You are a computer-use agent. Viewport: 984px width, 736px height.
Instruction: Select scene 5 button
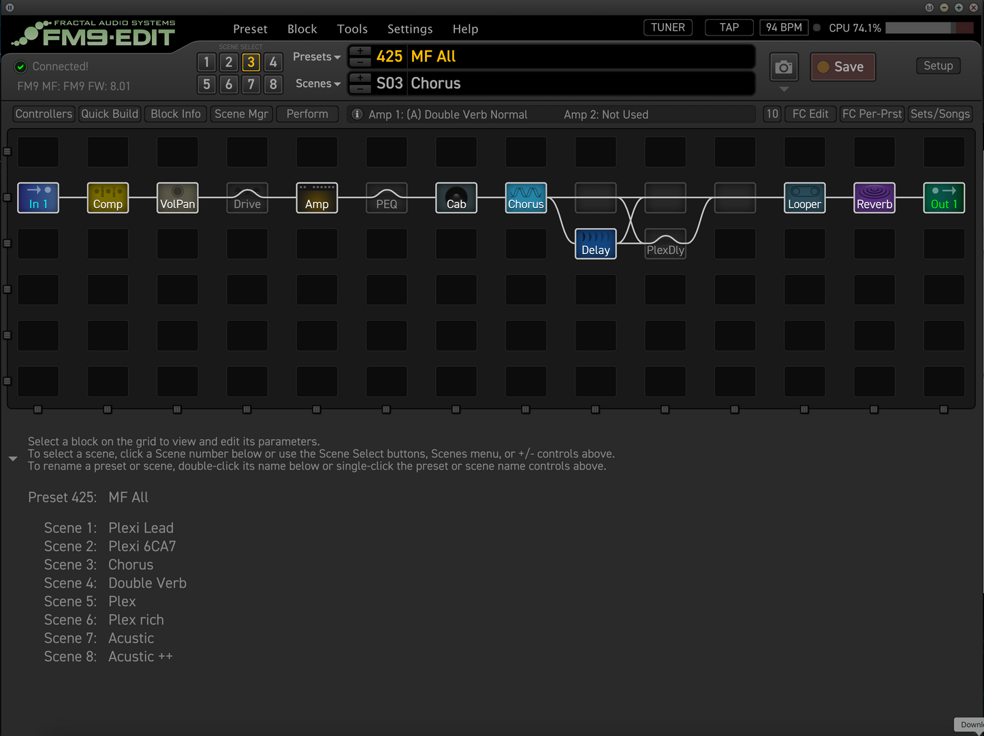point(206,84)
